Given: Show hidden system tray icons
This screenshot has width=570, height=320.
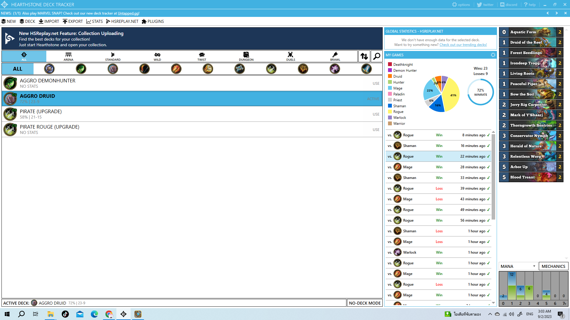Looking at the screenshot, I should [490, 314].
